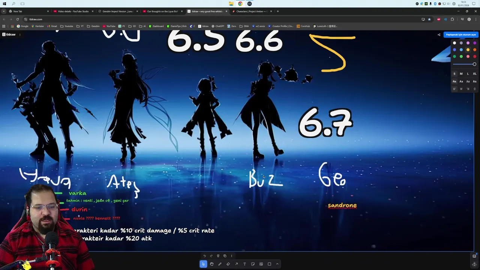Screen dimensions: 480x270
Task: Align text left
Action: (x=454, y=89)
